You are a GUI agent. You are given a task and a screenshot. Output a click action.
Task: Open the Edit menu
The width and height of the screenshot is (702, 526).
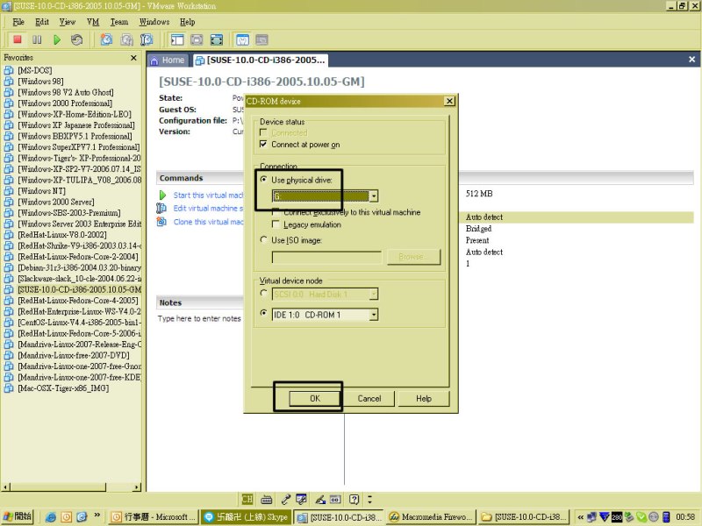pyautogui.click(x=42, y=22)
